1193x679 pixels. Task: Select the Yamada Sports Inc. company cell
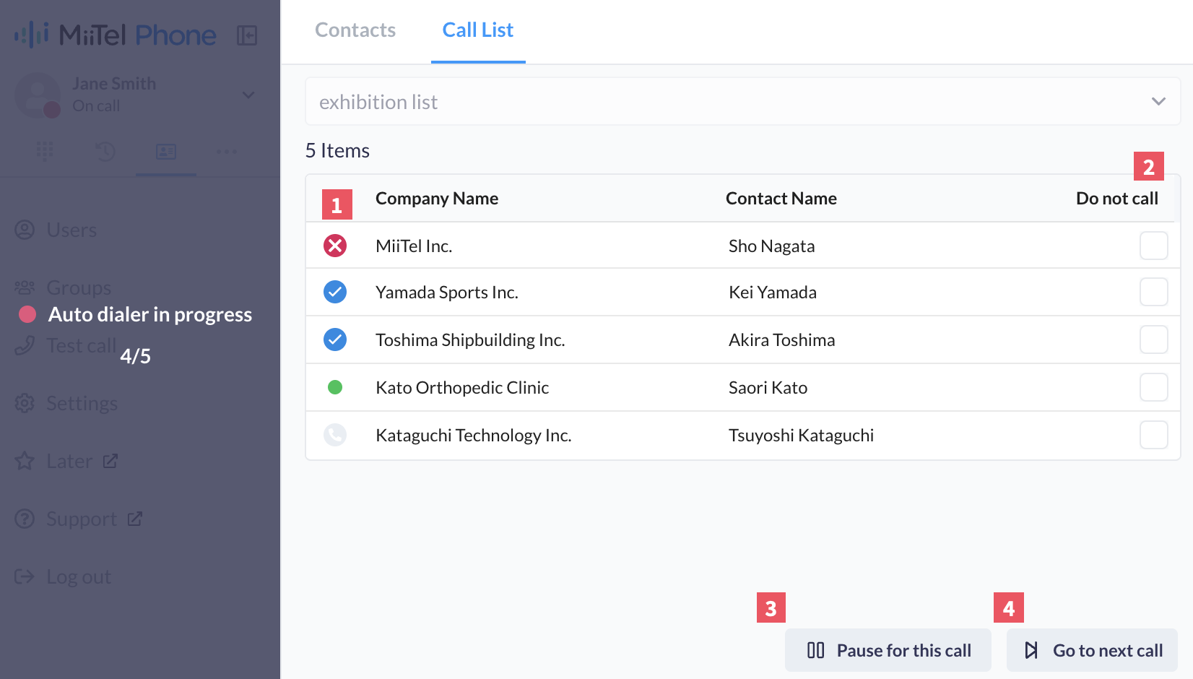(x=447, y=293)
